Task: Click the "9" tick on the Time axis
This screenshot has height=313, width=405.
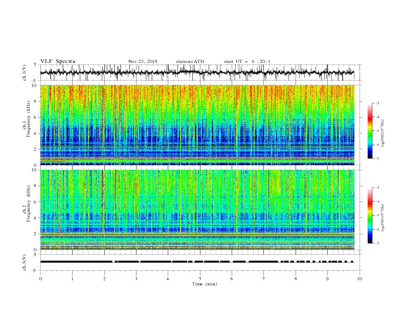Action: click(x=327, y=279)
